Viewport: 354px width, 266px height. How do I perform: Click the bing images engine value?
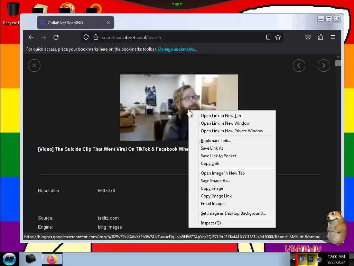(110, 227)
